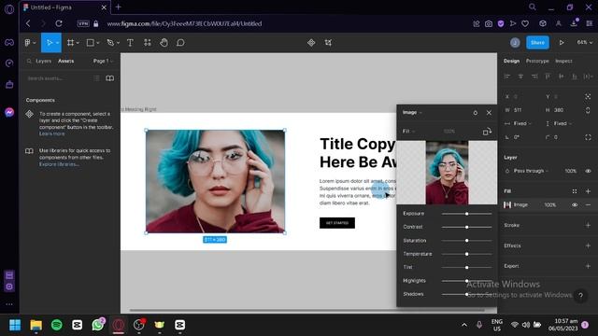
Task: Switch assets to list view
Action: 96,78
